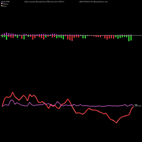
Task: Click the 3day smooth MunafaSutra charts title
Action: 44,2
